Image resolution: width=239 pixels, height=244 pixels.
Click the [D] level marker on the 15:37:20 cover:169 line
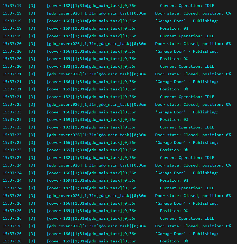pos(32,59)
